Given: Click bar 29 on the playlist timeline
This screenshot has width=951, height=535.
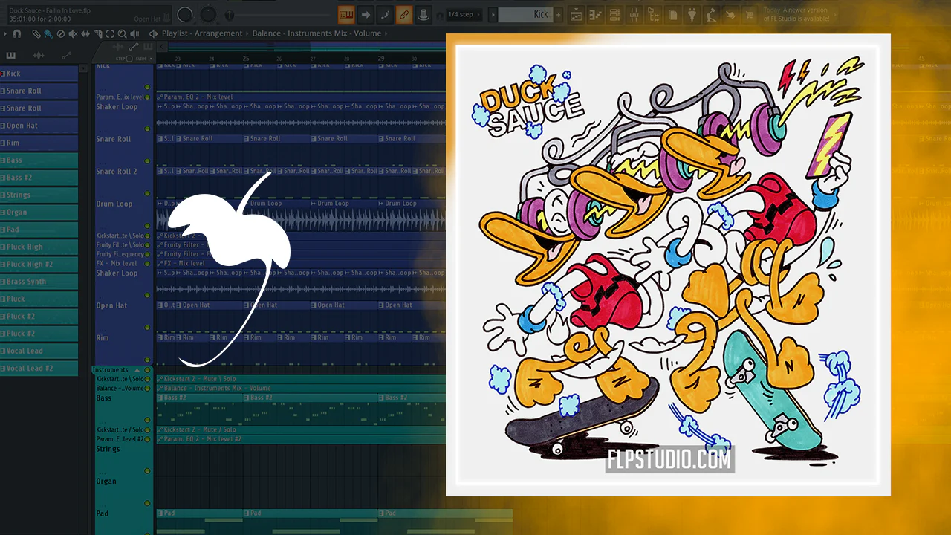Looking at the screenshot, I should pyautogui.click(x=381, y=58).
